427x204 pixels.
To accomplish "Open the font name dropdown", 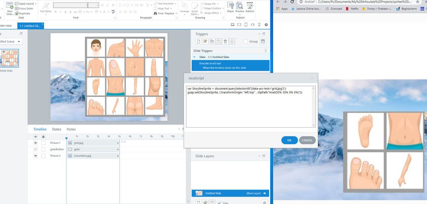I will (86, 5).
